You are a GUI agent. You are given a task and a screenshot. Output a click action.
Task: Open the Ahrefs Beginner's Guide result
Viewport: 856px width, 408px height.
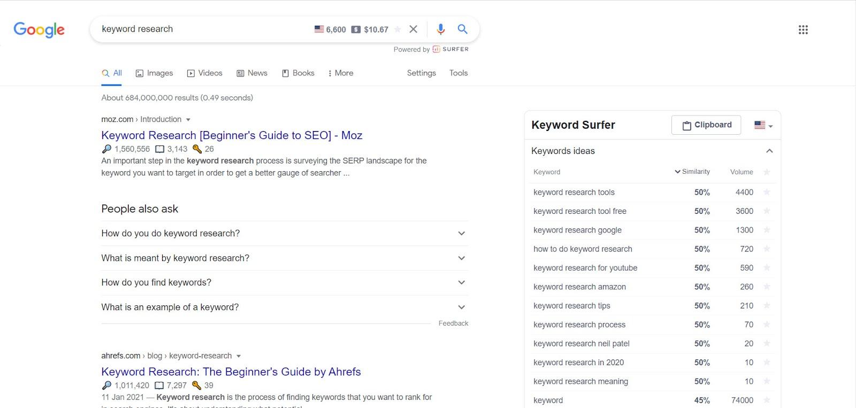point(231,372)
